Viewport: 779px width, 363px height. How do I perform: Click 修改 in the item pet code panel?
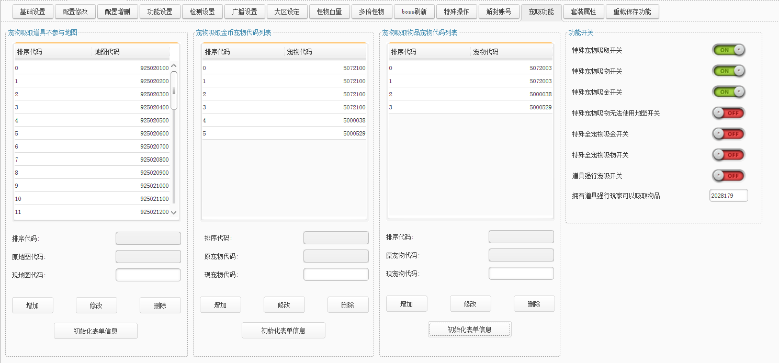pos(470,304)
